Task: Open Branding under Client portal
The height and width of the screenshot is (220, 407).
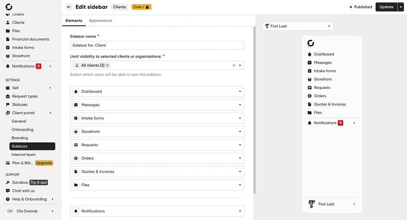Action: pyautogui.click(x=20, y=138)
